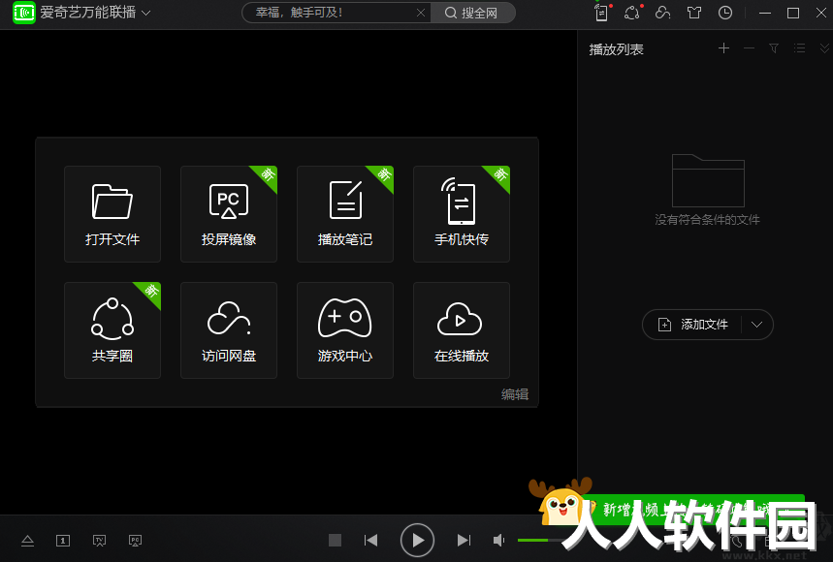Click the share circle icon in title bar
The image size is (833, 562).
tap(632, 13)
